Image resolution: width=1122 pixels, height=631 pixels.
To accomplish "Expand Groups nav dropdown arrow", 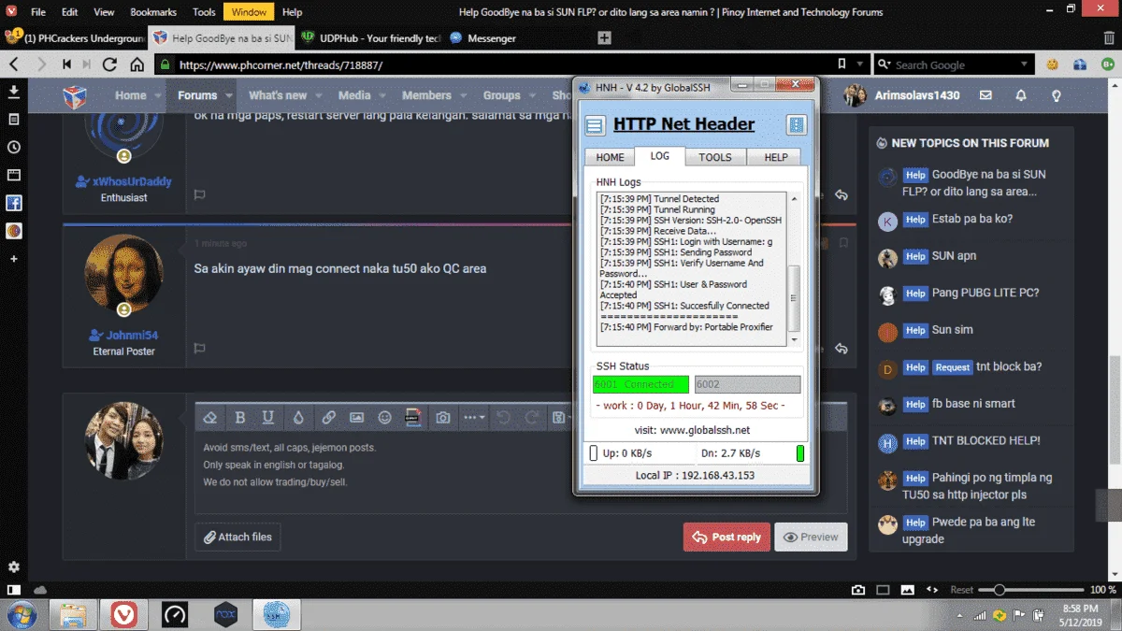I will pos(531,95).
